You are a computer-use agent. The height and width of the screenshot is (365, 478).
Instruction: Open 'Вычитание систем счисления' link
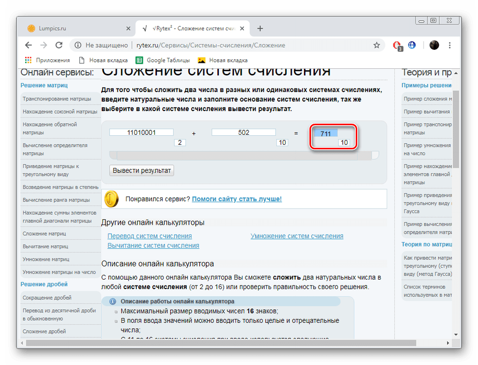point(153,245)
